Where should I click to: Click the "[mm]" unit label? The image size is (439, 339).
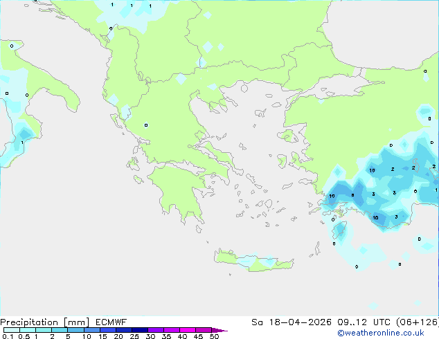pos(77,322)
